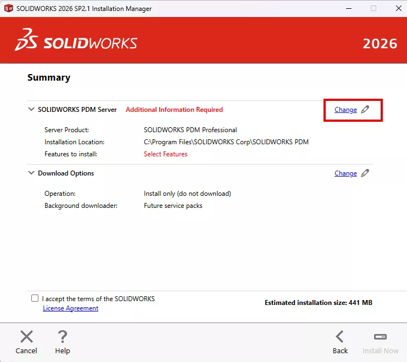Click Install only (do not download) value

187,194
